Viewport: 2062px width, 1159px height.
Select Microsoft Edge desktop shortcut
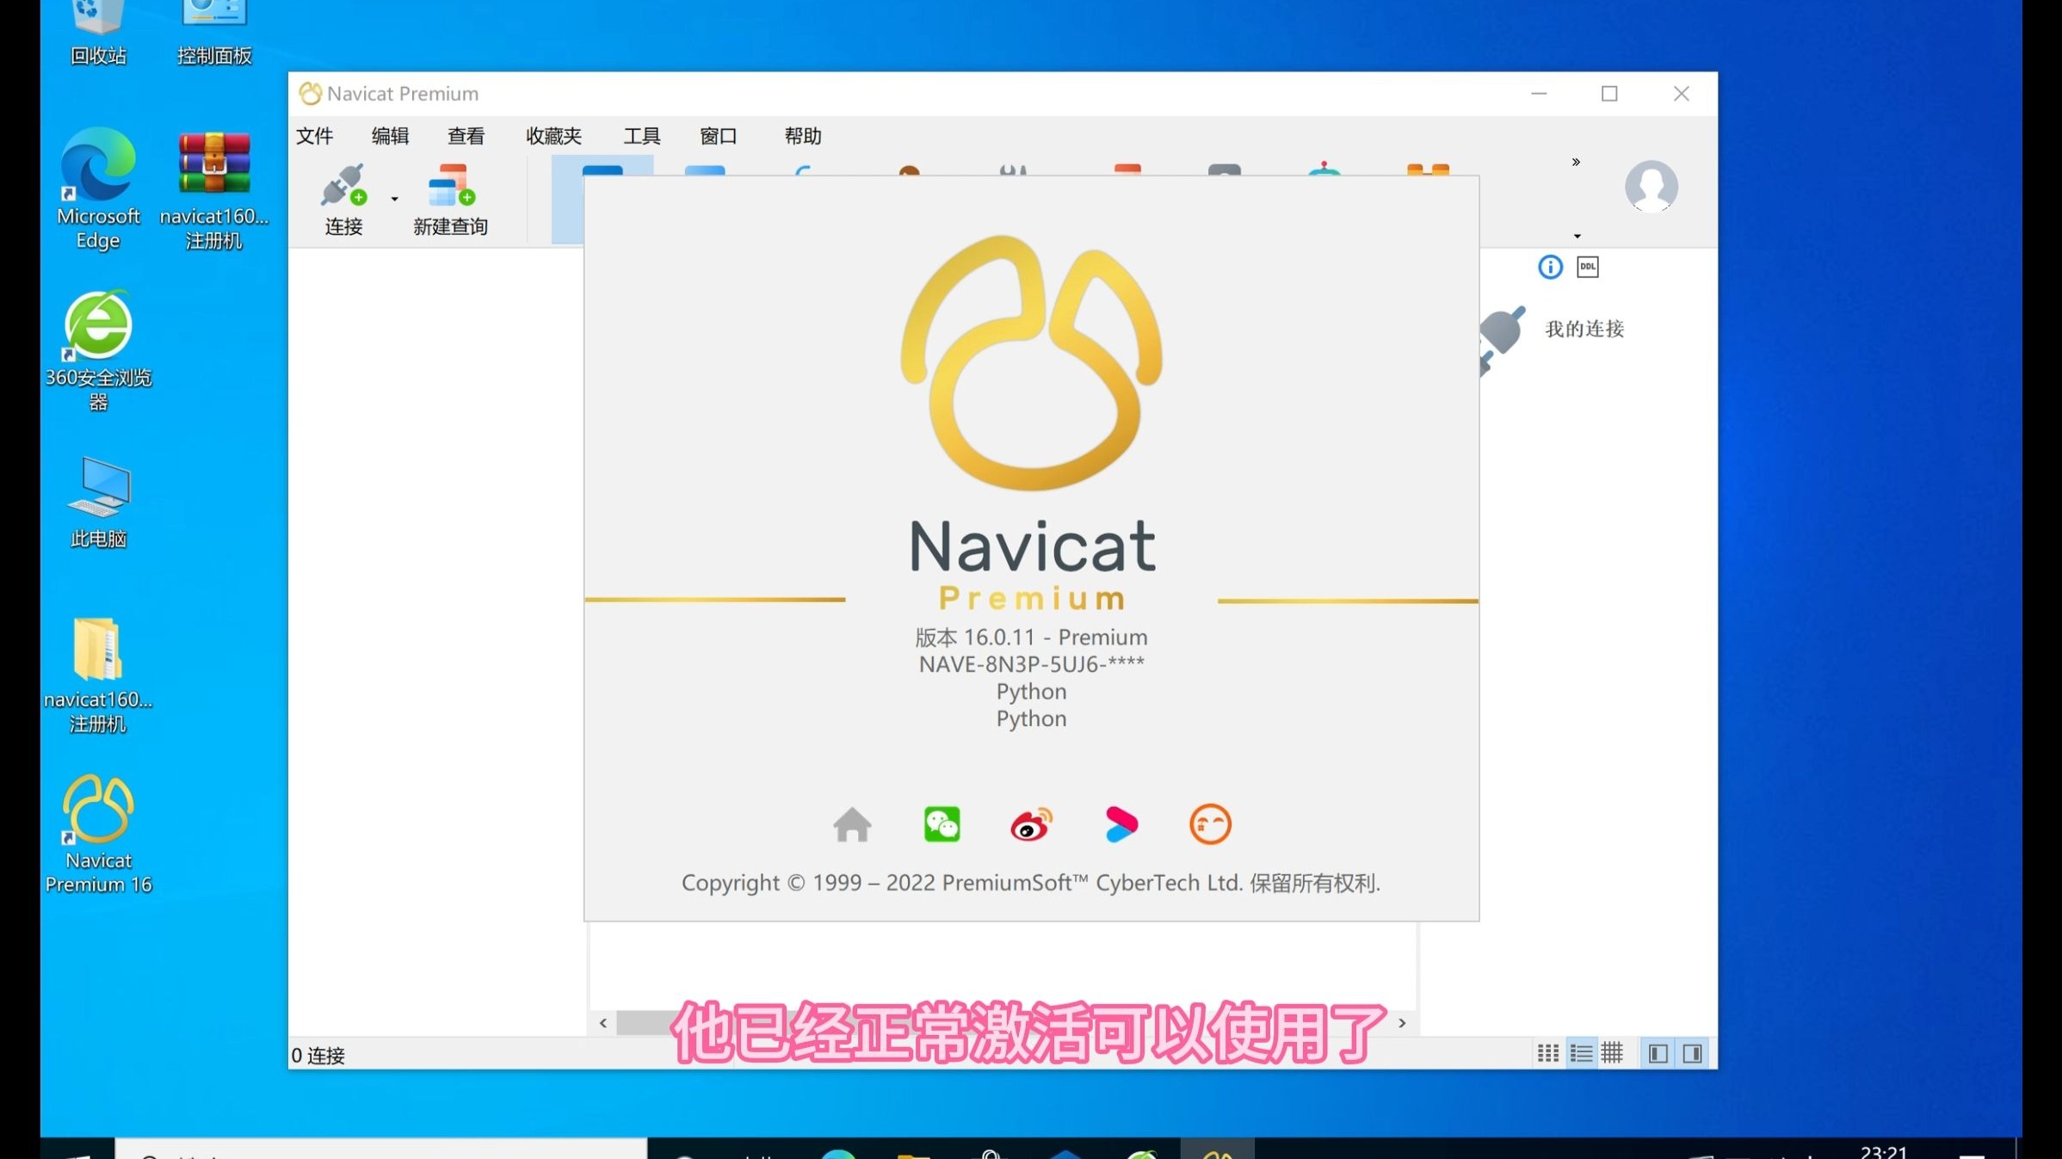pos(98,188)
